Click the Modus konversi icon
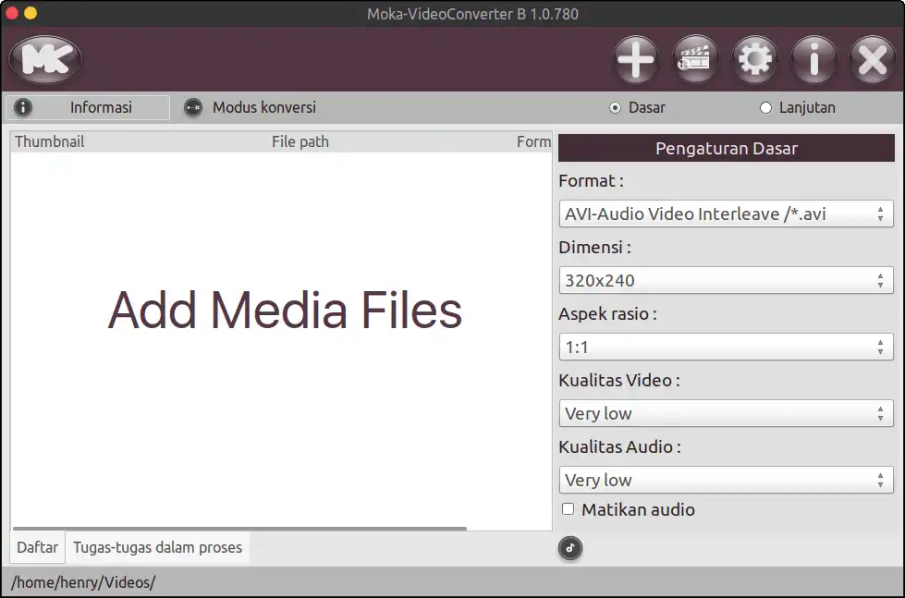 [x=193, y=107]
